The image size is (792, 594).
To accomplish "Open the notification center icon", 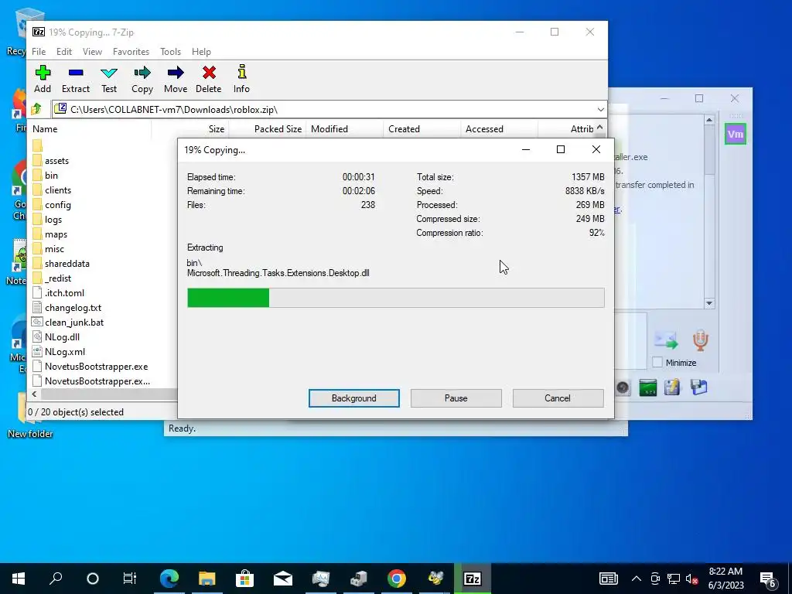I will (768, 579).
